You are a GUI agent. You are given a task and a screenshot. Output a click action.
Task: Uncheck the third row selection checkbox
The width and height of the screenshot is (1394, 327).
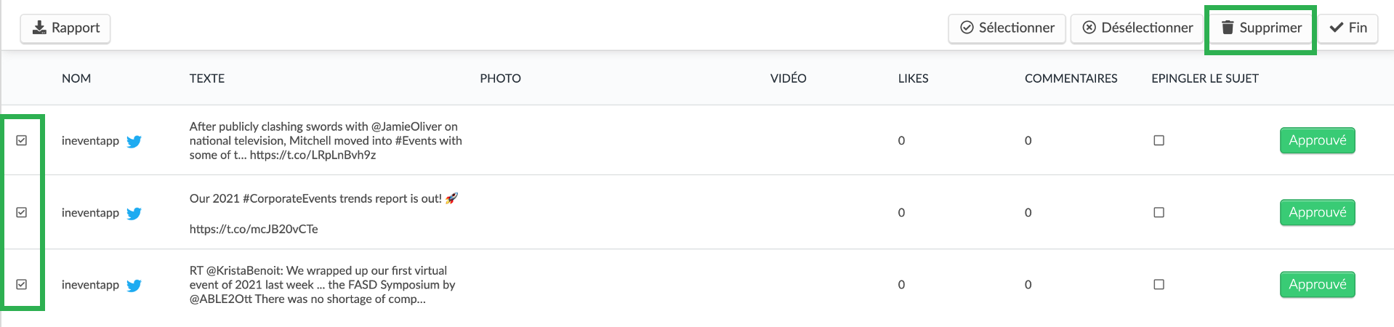22,284
